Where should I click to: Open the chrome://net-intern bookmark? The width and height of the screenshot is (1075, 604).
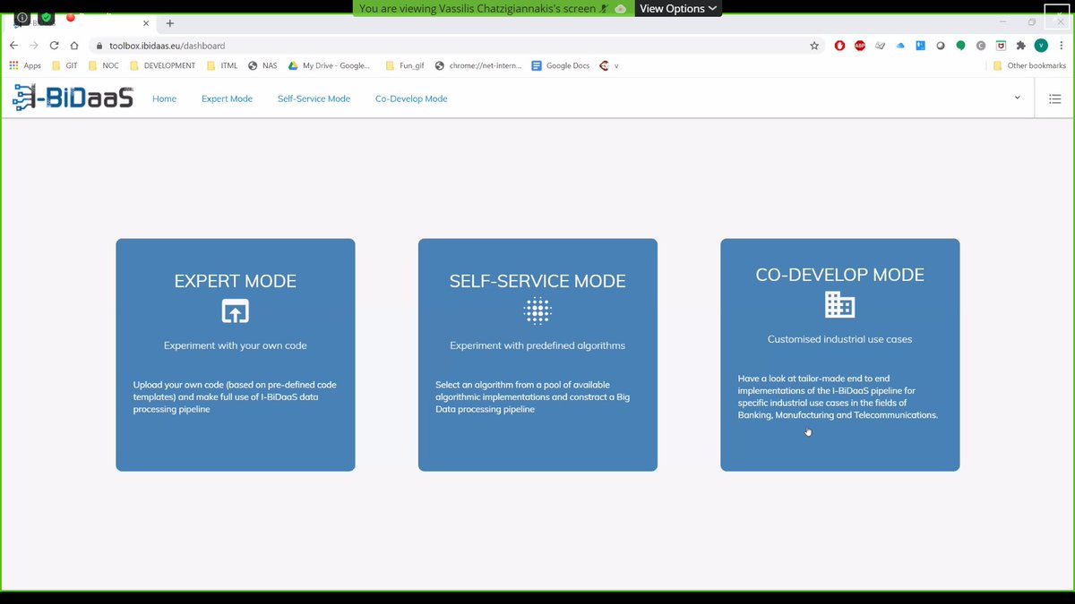coord(478,65)
